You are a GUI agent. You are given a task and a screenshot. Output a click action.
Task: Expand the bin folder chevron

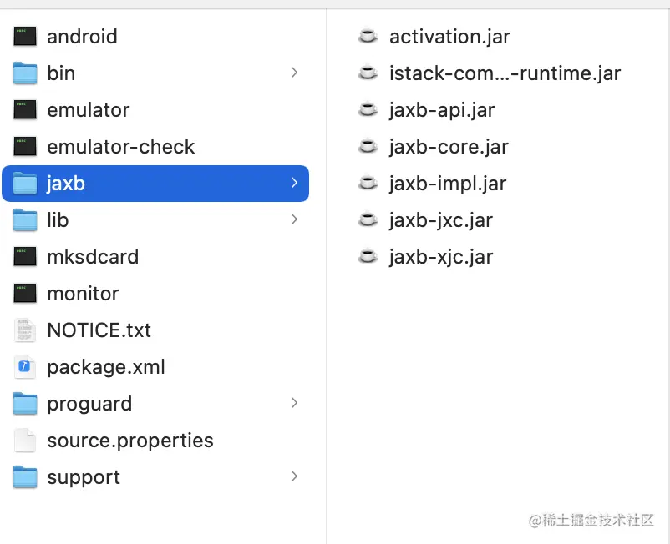294,73
